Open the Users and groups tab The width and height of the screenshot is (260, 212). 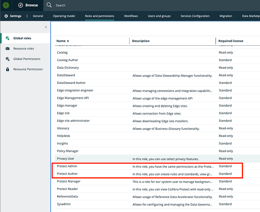159,16
